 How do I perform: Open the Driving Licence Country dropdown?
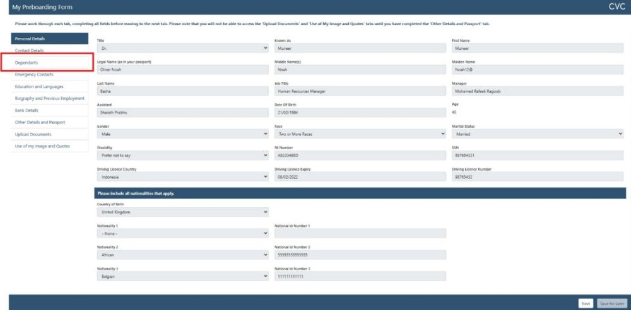pyautogui.click(x=182, y=177)
